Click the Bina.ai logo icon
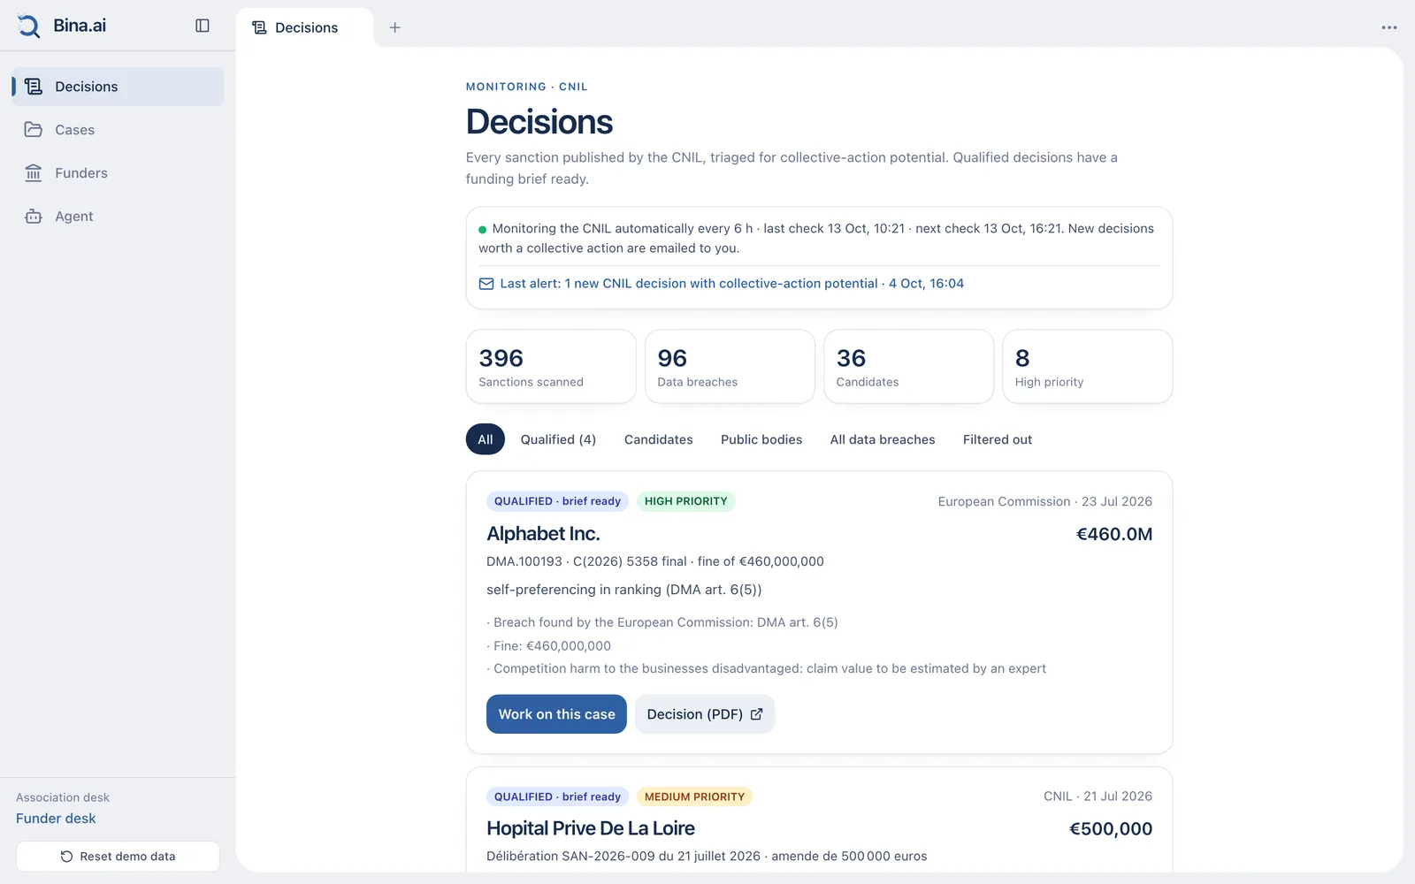 (29, 27)
